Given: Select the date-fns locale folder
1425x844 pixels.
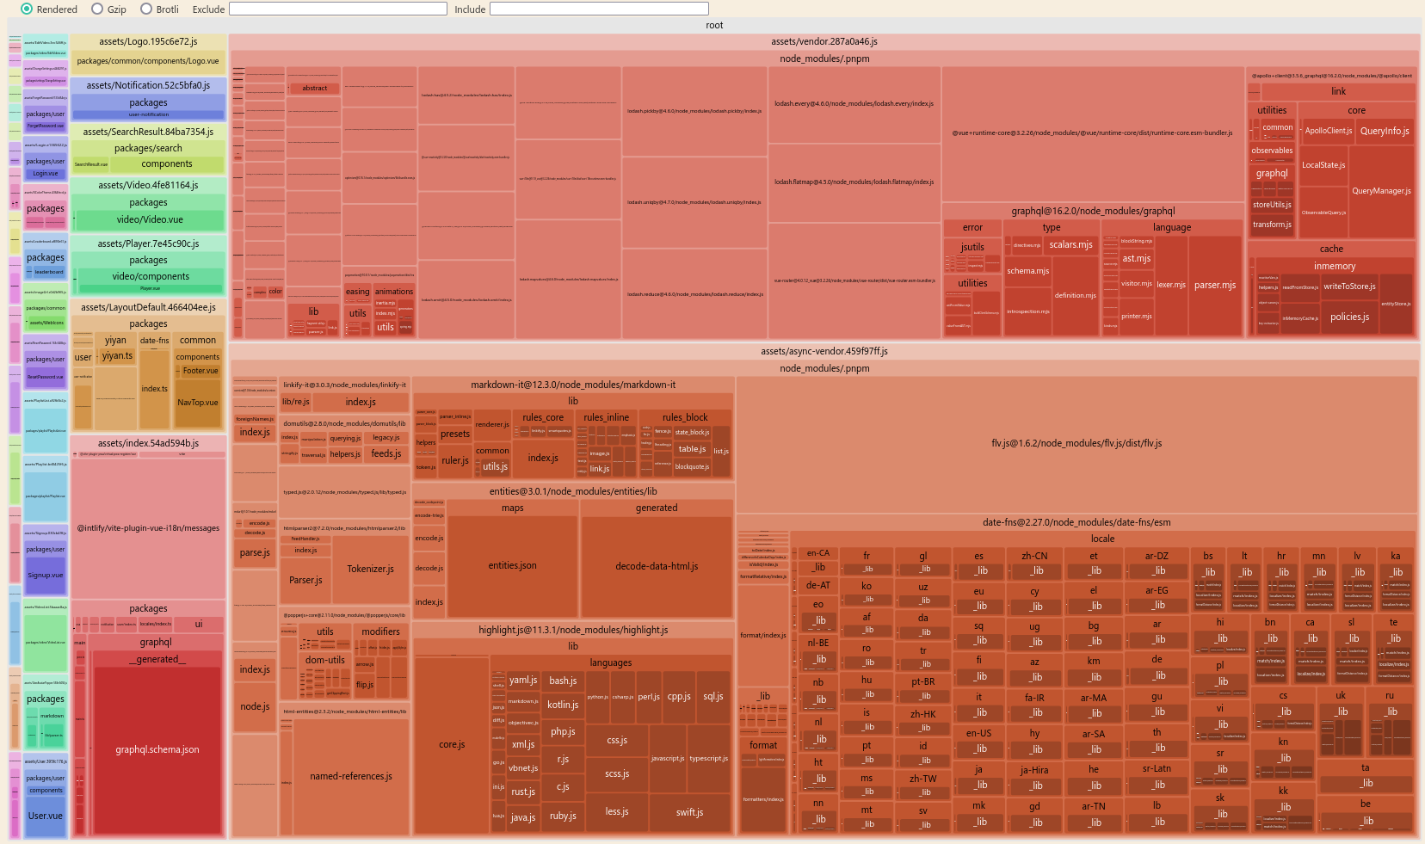Looking at the screenshot, I should [x=1103, y=539].
